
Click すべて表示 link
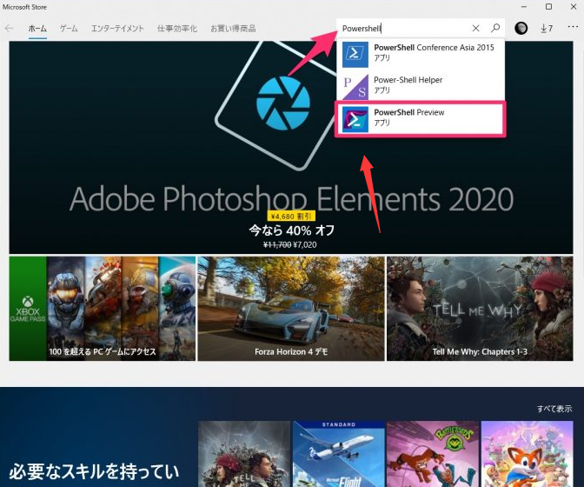tap(554, 409)
